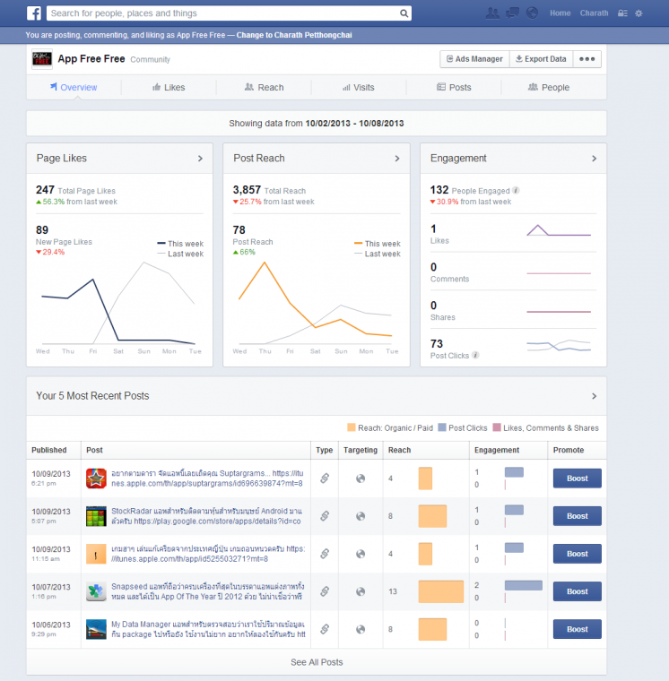Open Ads Manager
Image resolution: width=669 pixels, height=681 pixels.
[x=474, y=59]
